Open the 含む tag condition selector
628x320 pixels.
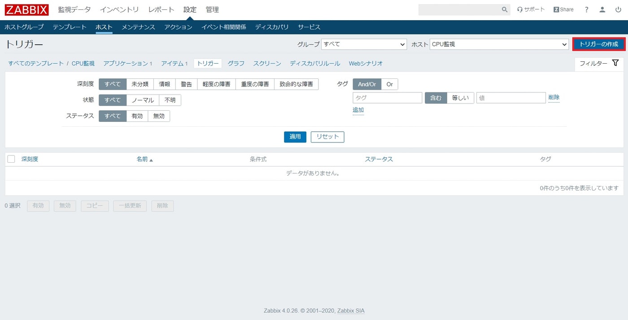(436, 98)
